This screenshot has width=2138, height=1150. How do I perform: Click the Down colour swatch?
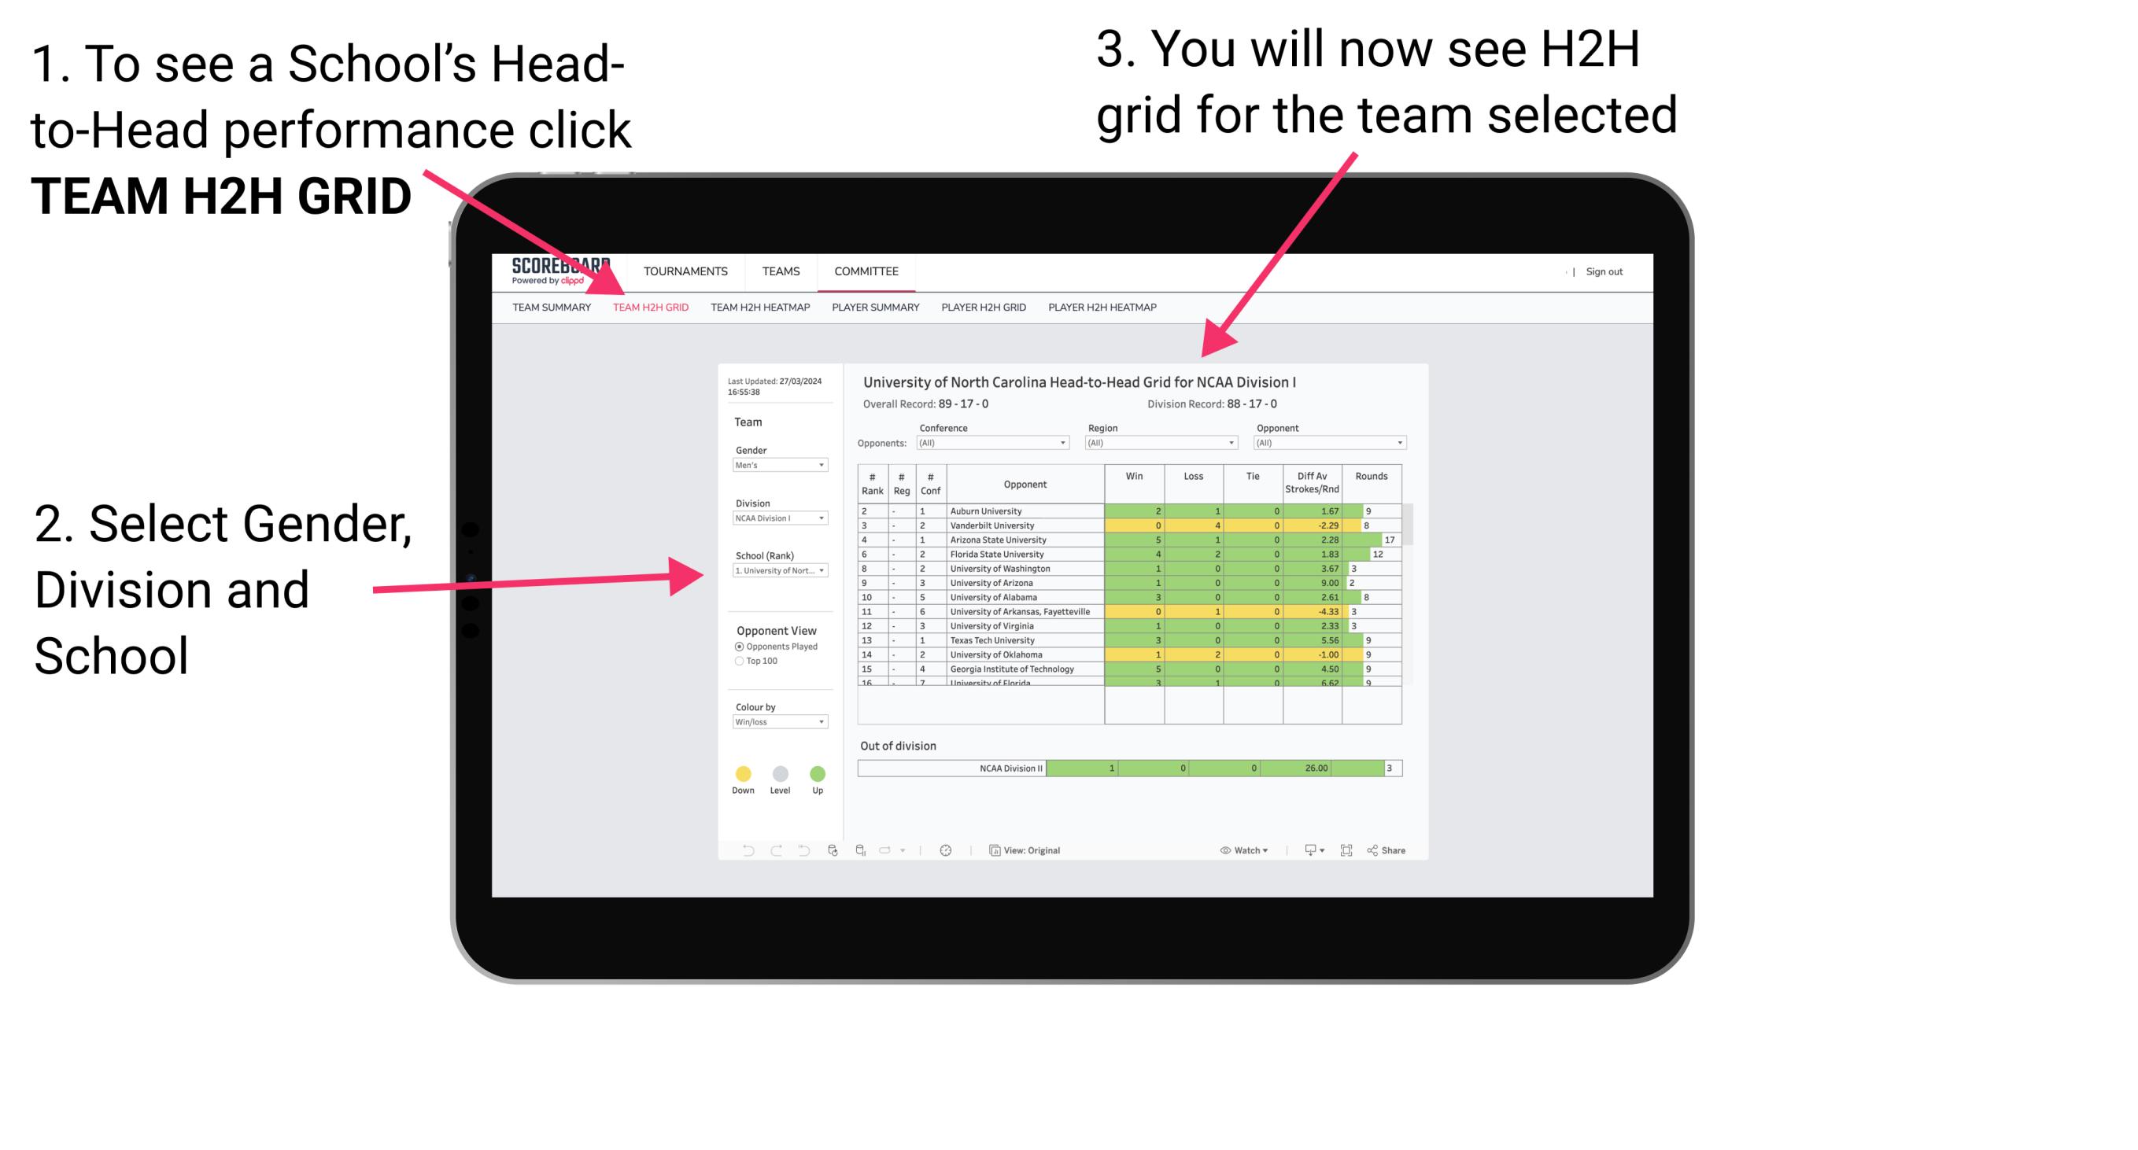tap(744, 775)
